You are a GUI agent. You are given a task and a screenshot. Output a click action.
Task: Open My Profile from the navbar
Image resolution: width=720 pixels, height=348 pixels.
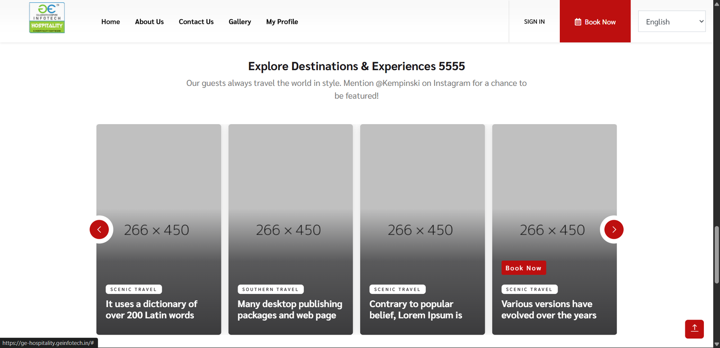point(282,22)
